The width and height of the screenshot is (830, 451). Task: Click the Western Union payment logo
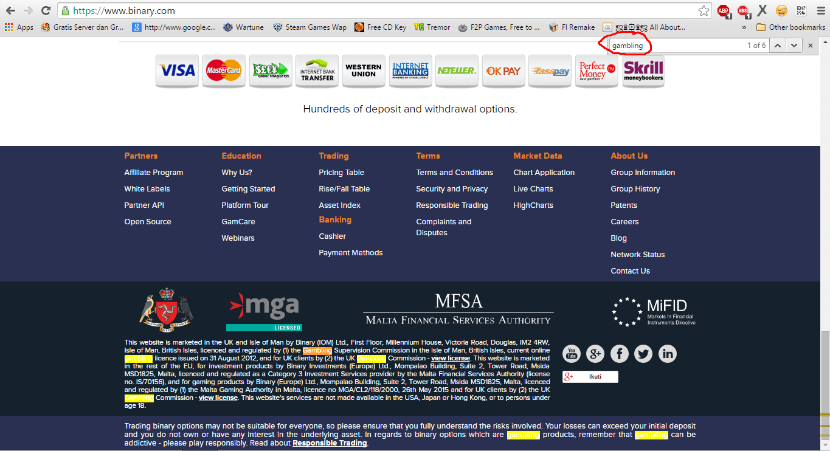(364, 71)
